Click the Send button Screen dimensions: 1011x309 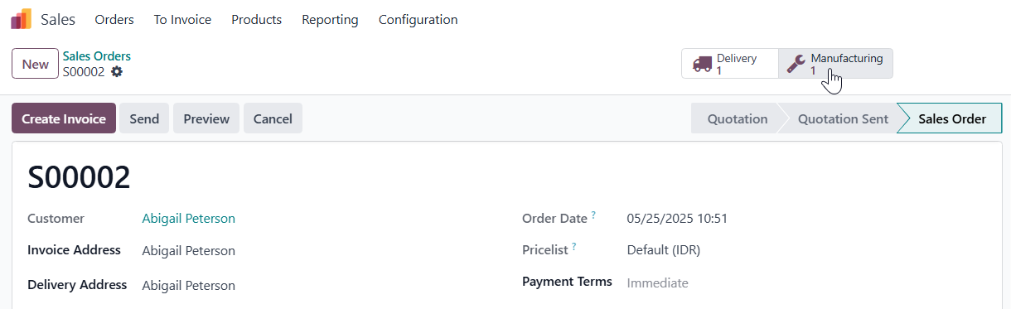coord(144,118)
